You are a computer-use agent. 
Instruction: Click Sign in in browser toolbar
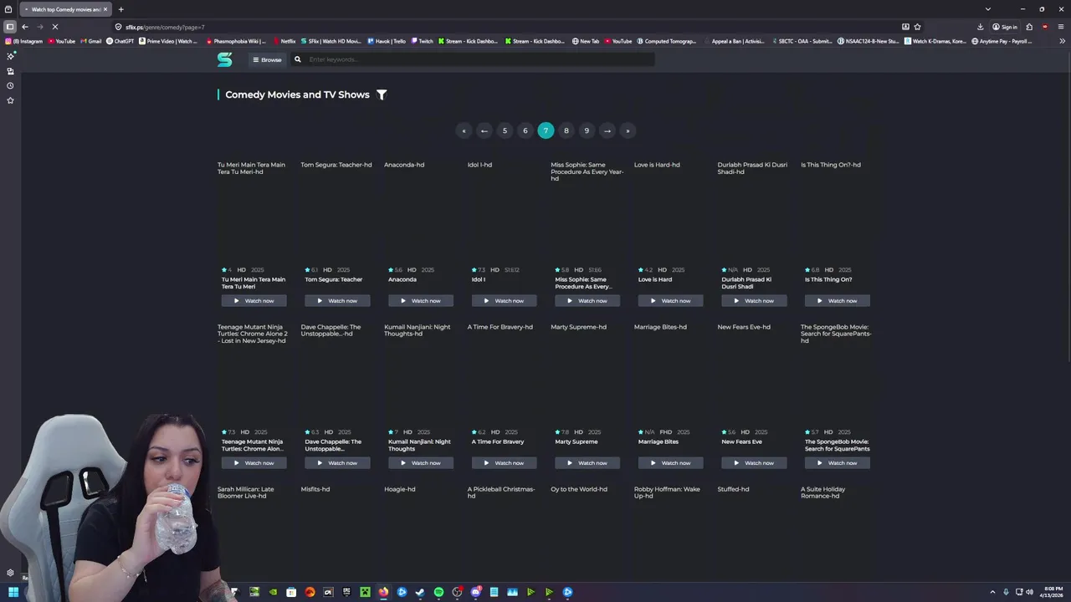pyautogui.click(x=1005, y=27)
